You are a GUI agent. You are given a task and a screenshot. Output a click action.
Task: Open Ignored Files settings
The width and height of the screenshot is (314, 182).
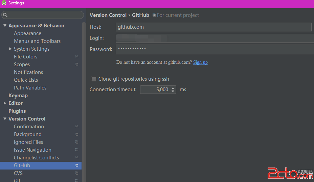pyautogui.click(x=28, y=142)
